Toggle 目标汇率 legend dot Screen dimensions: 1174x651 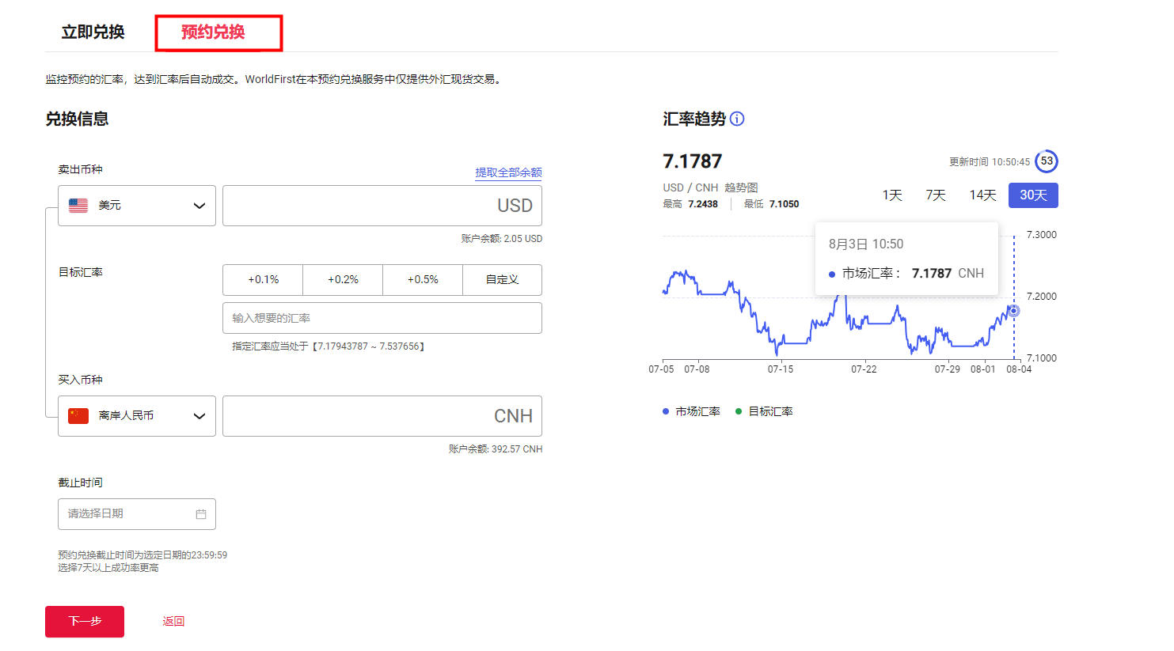[739, 411]
